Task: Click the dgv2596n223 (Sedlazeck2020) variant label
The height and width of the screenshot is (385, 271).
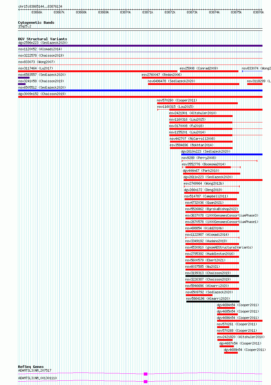Action: [x=43, y=43]
